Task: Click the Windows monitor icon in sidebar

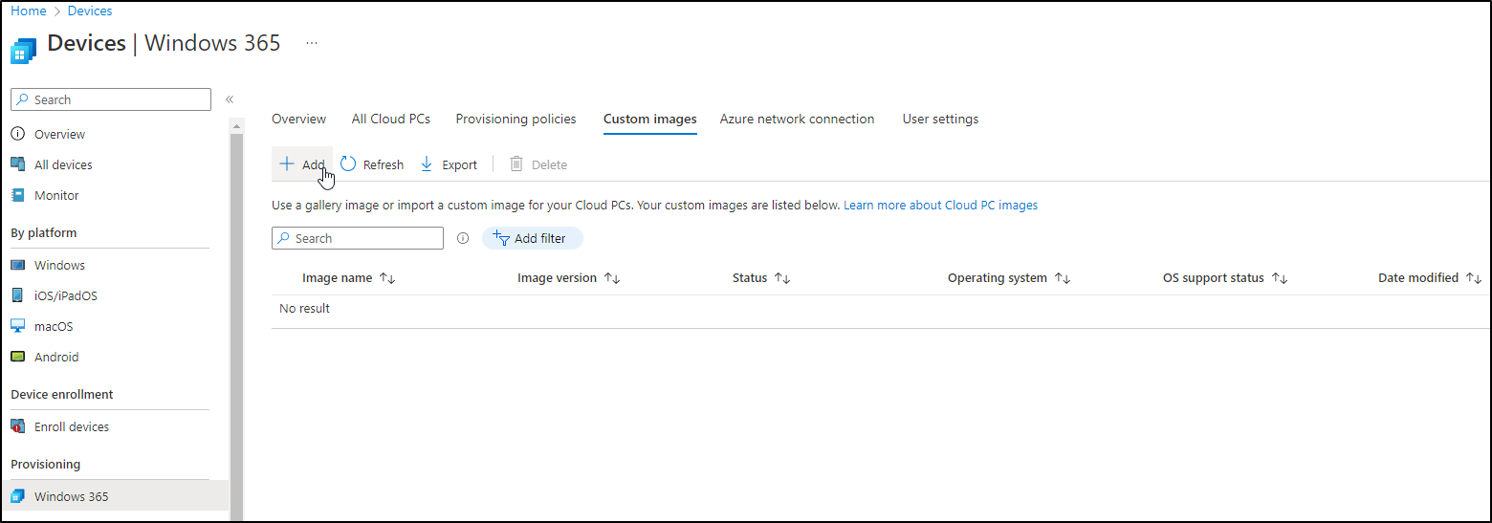Action: coord(17,265)
